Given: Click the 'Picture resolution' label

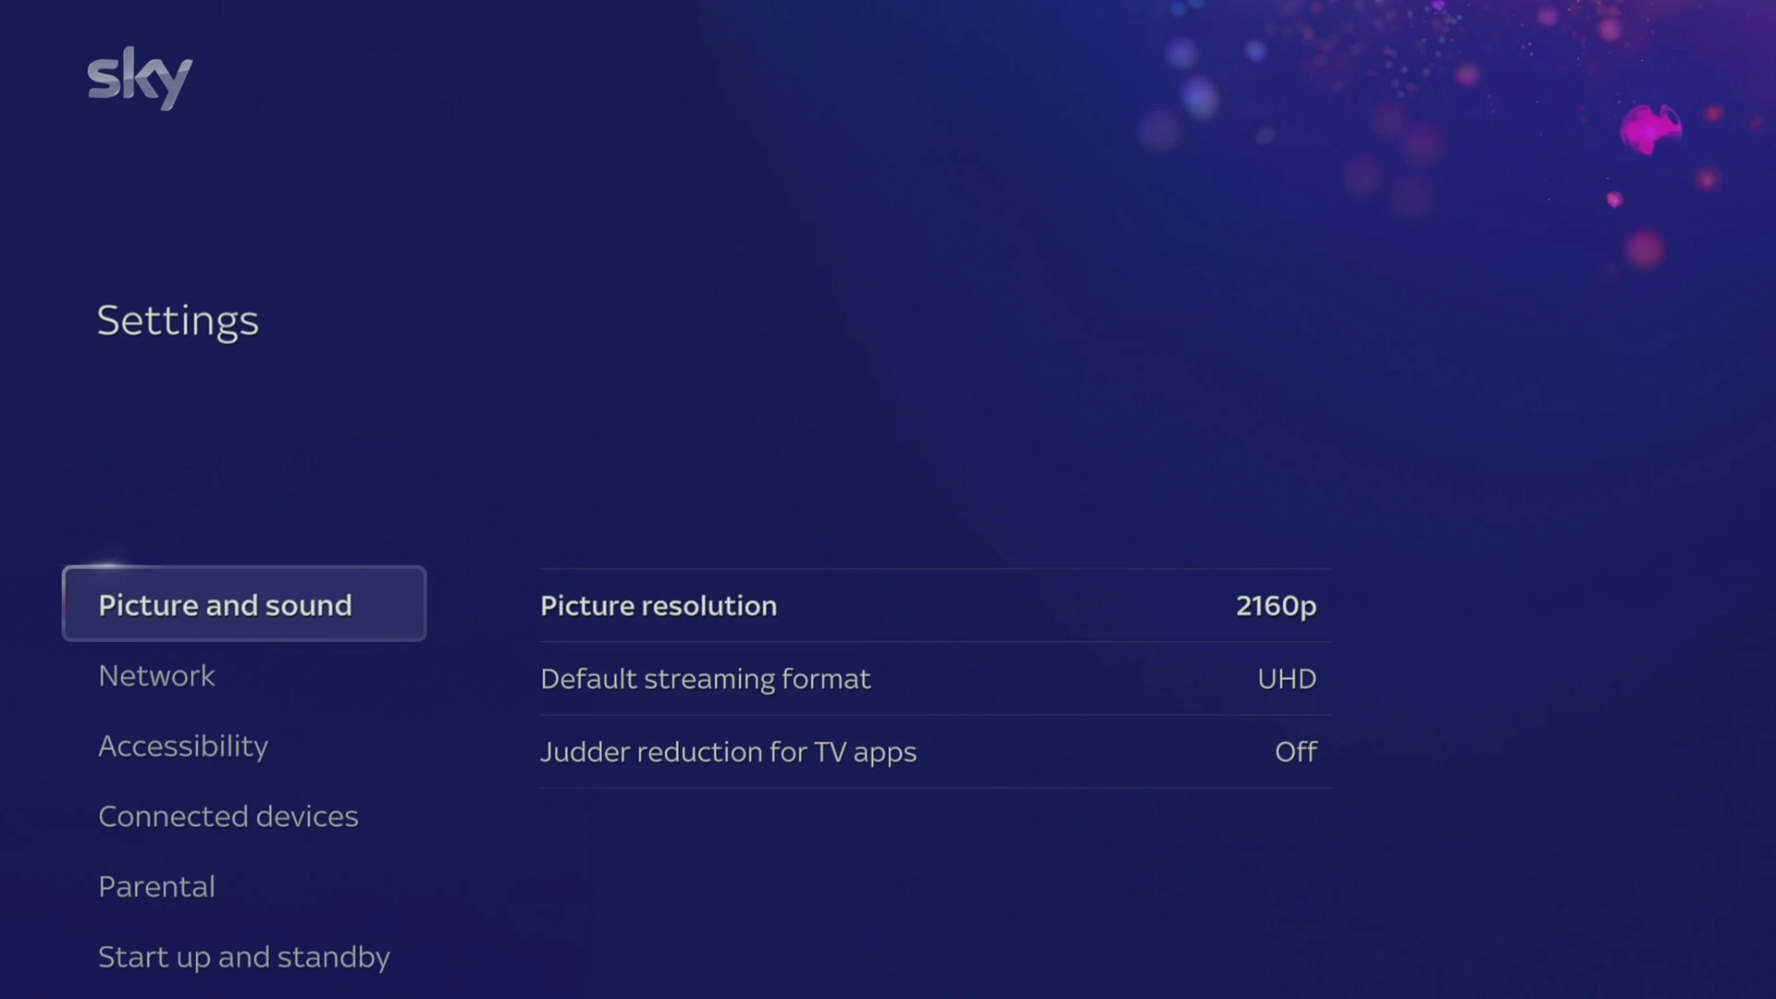Looking at the screenshot, I should [659, 606].
